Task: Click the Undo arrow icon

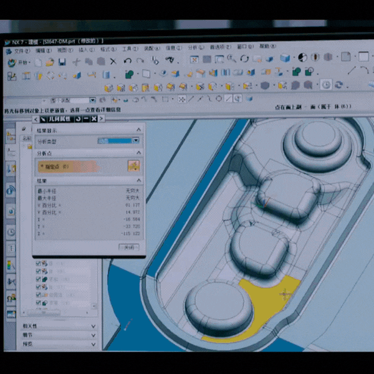Action: coord(127,61)
